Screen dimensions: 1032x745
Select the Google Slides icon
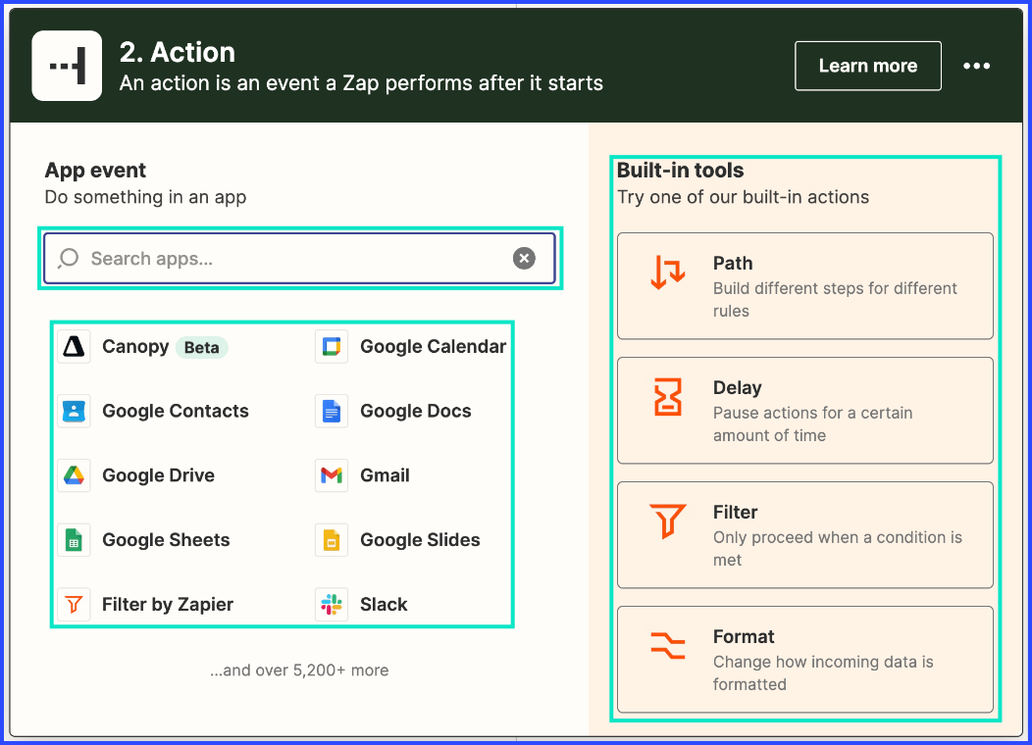click(331, 540)
